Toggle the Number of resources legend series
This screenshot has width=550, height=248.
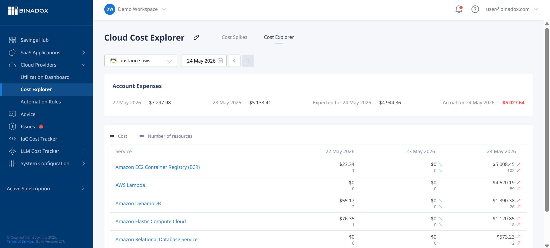click(x=166, y=136)
